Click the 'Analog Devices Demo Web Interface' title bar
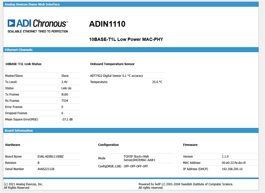The image size is (265, 193). [131, 4]
